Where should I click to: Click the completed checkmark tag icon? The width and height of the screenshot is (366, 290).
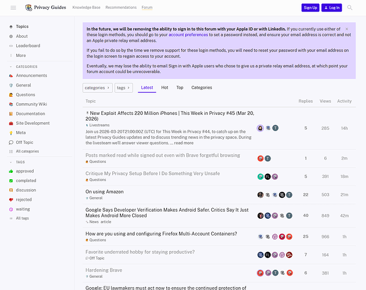11,180
